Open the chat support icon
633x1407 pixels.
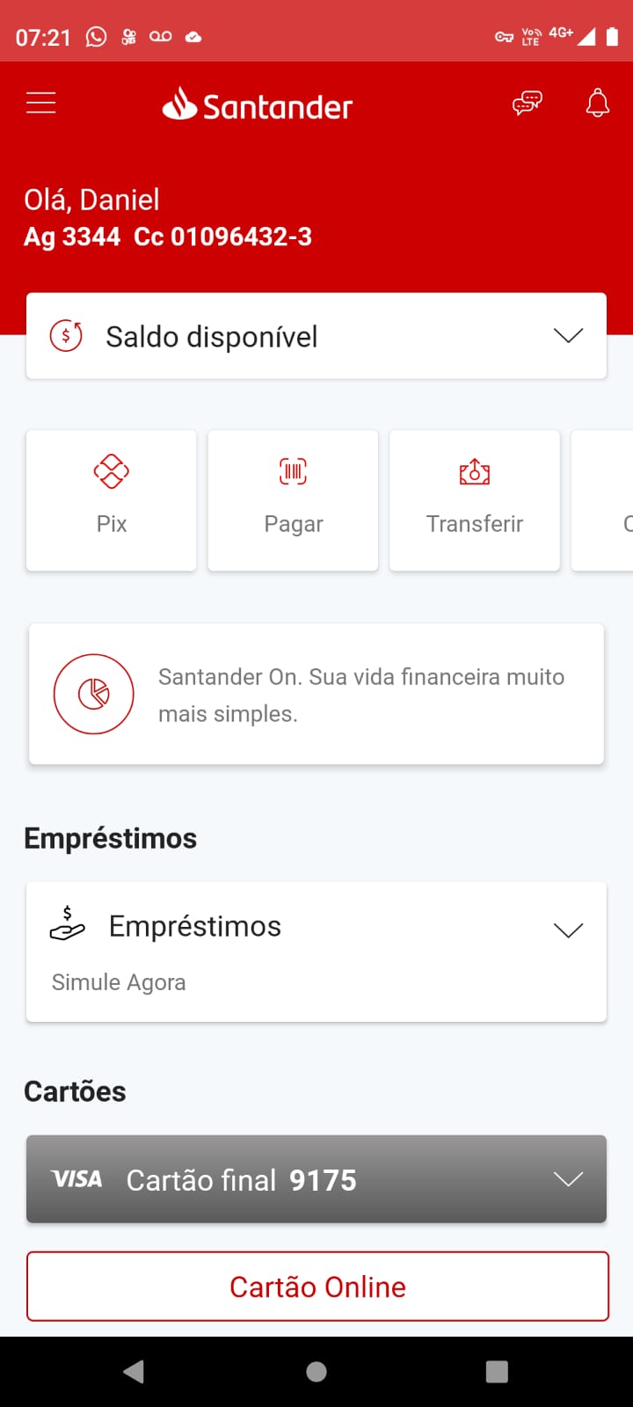pyautogui.click(x=527, y=104)
